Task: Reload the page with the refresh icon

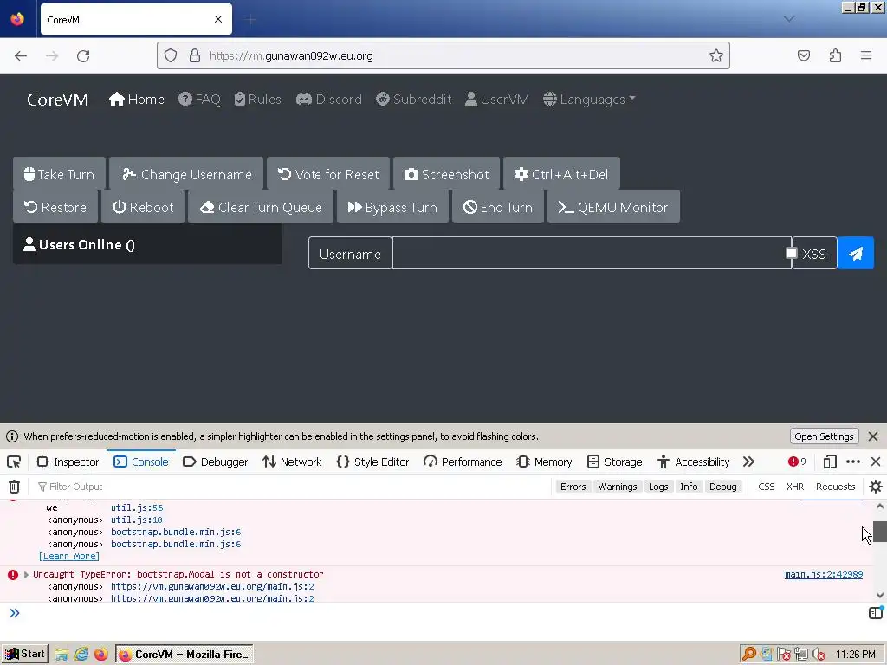Action: pos(83,55)
